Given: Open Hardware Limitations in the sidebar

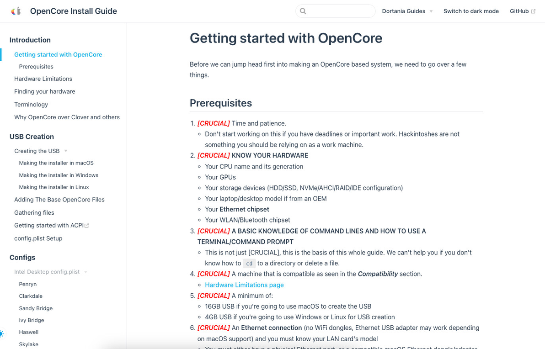Looking at the screenshot, I should click(x=43, y=79).
